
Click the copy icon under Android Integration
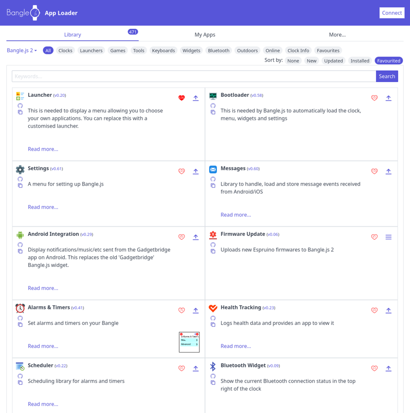(20, 251)
